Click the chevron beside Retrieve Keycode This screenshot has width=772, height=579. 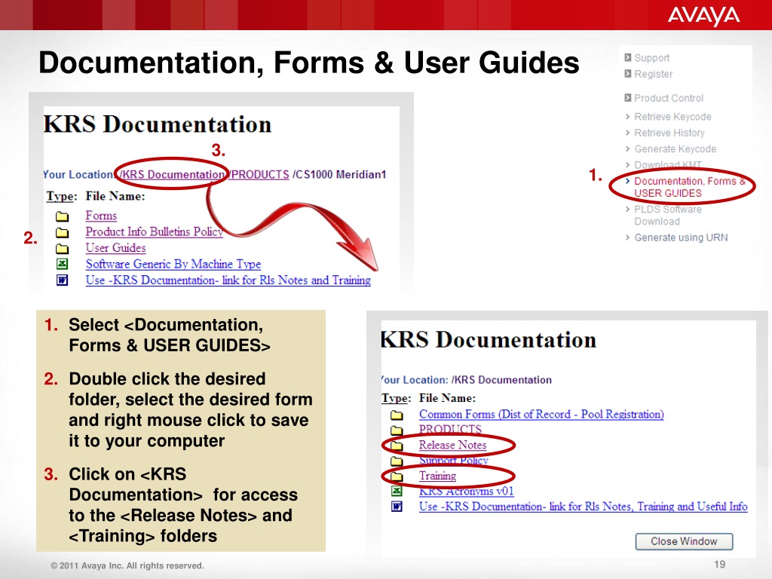point(628,117)
